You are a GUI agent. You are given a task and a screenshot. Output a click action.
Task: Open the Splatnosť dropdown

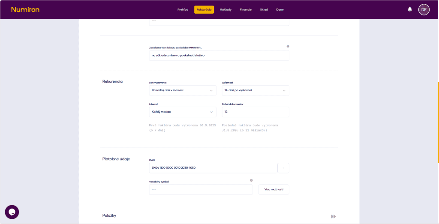[x=255, y=90]
